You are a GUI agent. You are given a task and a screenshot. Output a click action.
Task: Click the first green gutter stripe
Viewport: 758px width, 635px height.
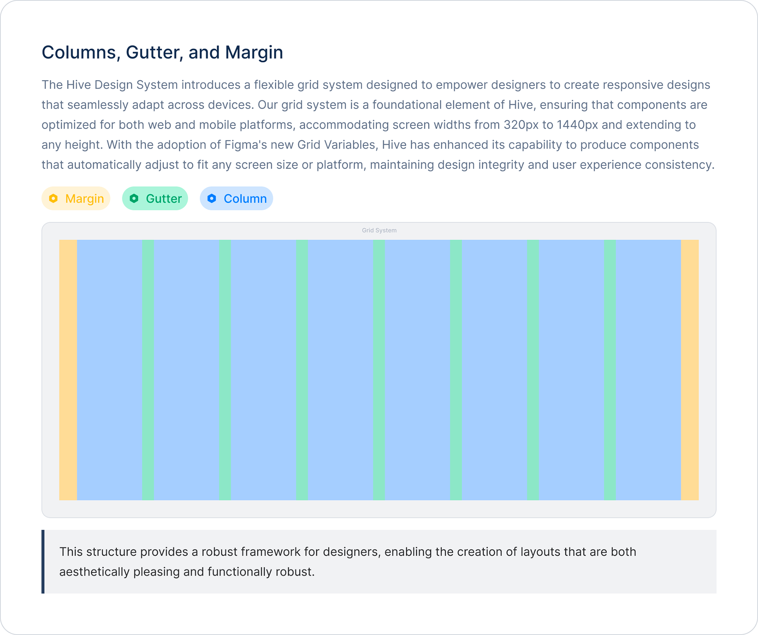click(148, 370)
